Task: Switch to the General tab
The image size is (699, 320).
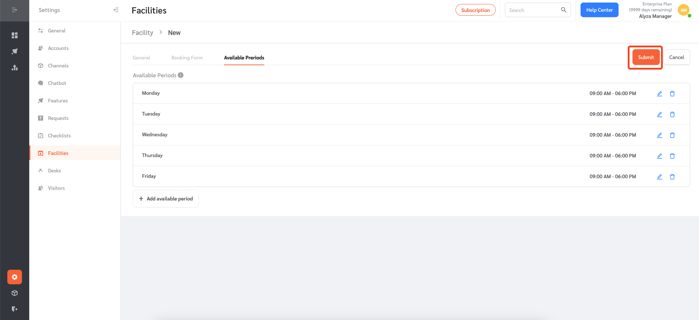Action: pyautogui.click(x=141, y=58)
